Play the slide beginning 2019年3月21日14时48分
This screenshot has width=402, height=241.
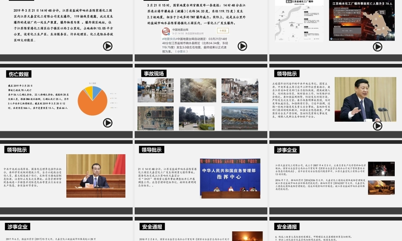pyautogui.click(x=108, y=46)
